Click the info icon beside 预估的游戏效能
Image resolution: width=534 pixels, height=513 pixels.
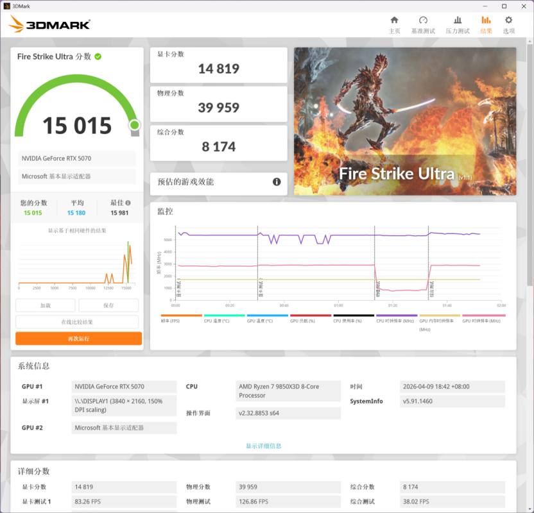coord(277,182)
